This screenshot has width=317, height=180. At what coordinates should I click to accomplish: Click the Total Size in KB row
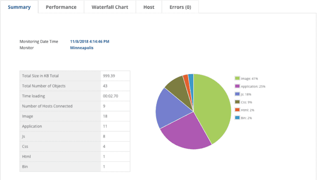tap(74, 76)
